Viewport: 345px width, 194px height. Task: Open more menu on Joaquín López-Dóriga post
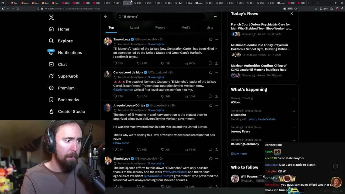coord(216,105)
